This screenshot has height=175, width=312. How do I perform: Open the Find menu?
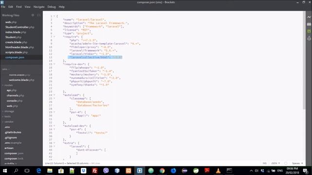[x=19, y=7]
